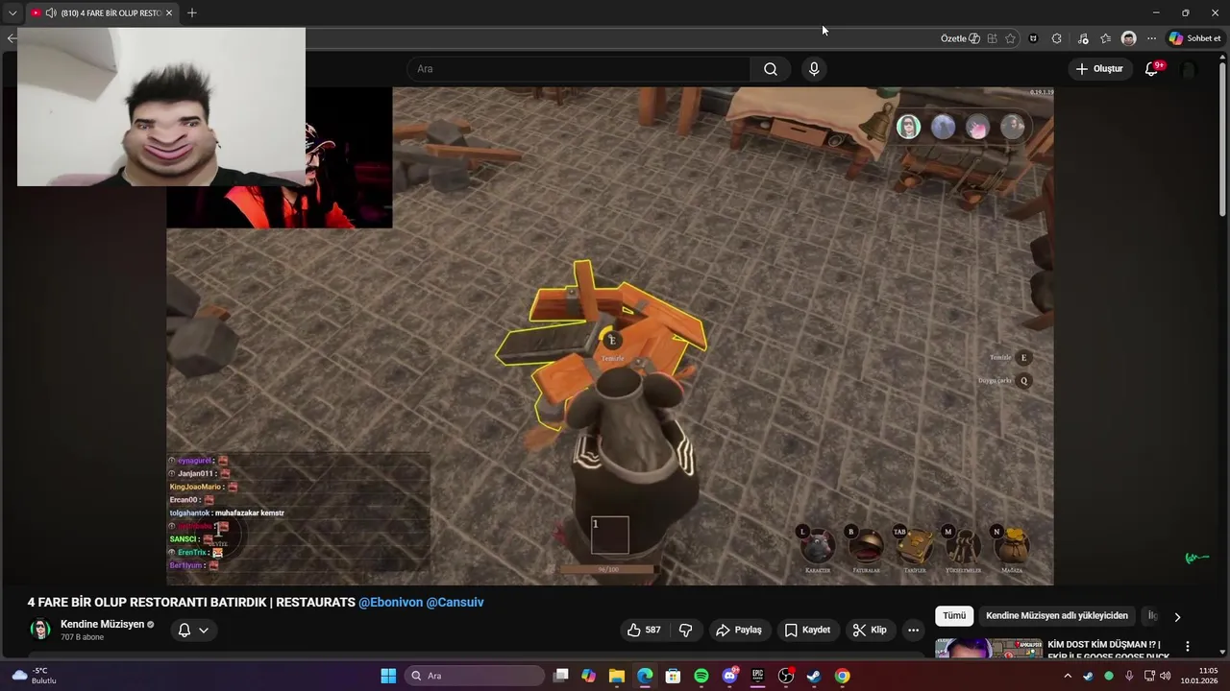Click the inventory slot numbered 1
This screenshot has width=1230, height=691.
pyautogui.click(x=609, y=535)
